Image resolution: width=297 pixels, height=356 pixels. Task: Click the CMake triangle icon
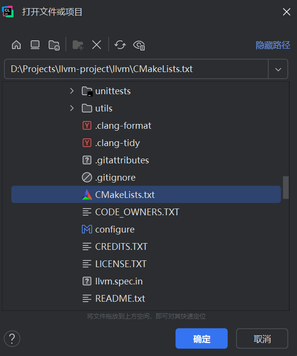tap(87, 195)
